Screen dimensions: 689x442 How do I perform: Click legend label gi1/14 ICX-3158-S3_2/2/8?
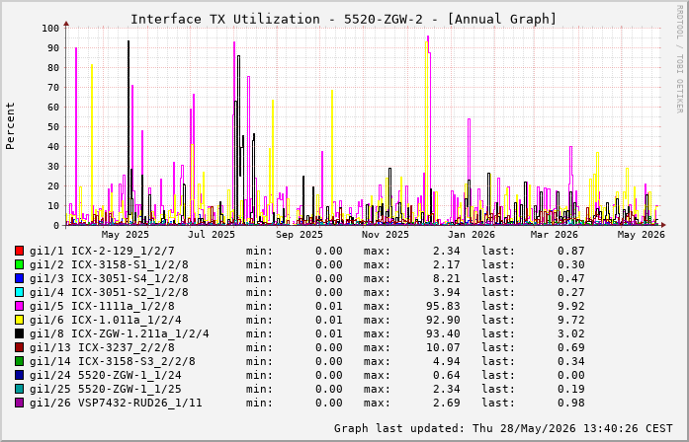[x=113, y=361]
